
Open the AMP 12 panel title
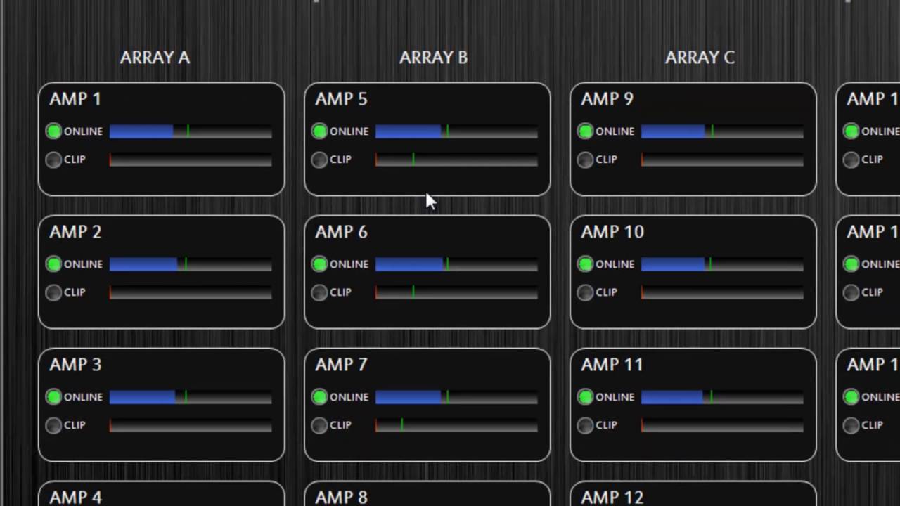pos(612,498)
